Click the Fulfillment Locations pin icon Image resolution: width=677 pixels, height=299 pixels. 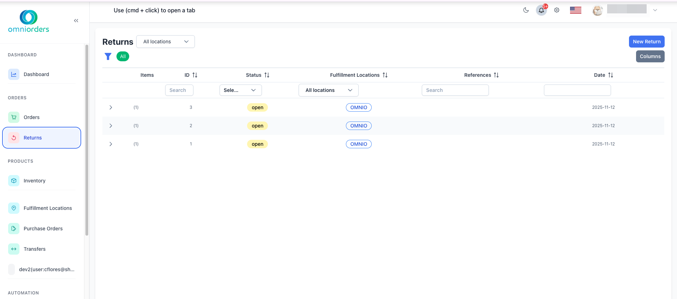[14, 208]
